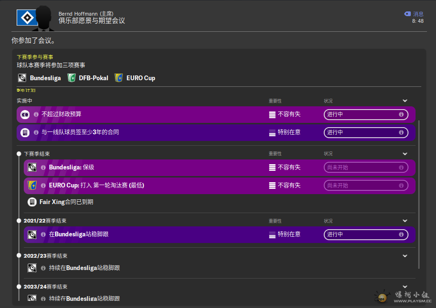The image size is (436, 308).
Task: Click info icon inside 不超过财政预算 status pill
Action: click(x=401, y=114)
